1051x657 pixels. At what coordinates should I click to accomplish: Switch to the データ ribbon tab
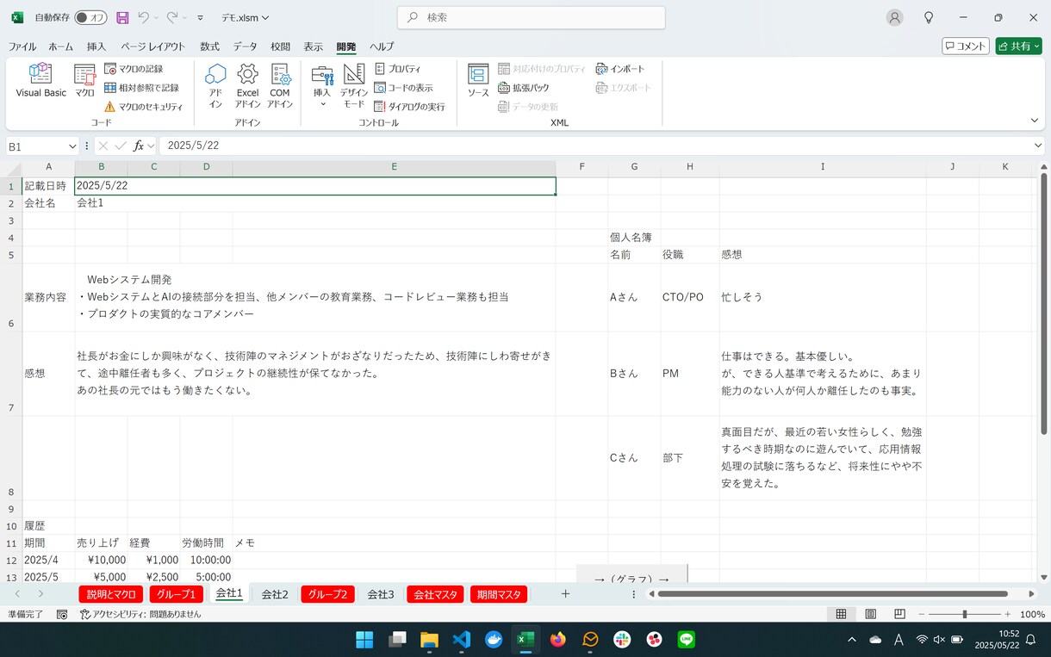(245, 46)
